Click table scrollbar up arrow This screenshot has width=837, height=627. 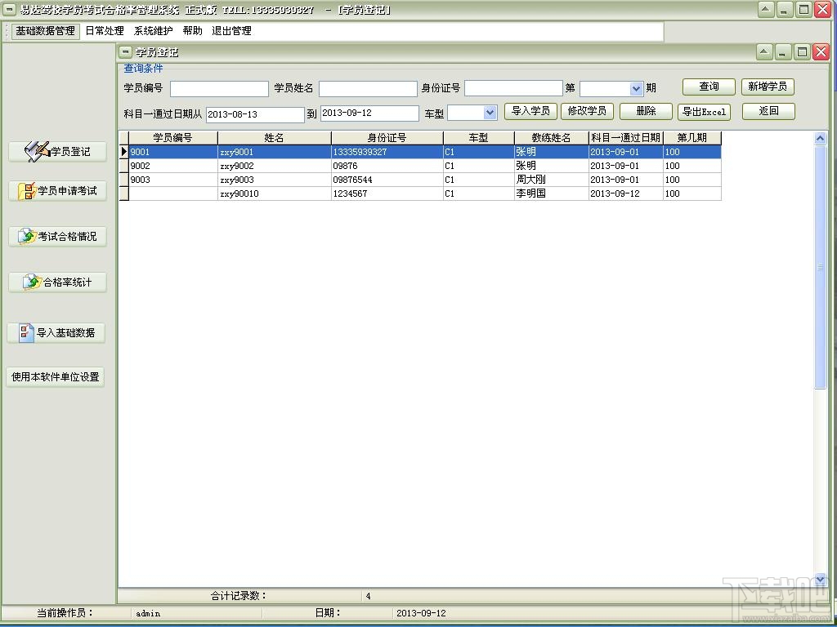click(821, 138)
